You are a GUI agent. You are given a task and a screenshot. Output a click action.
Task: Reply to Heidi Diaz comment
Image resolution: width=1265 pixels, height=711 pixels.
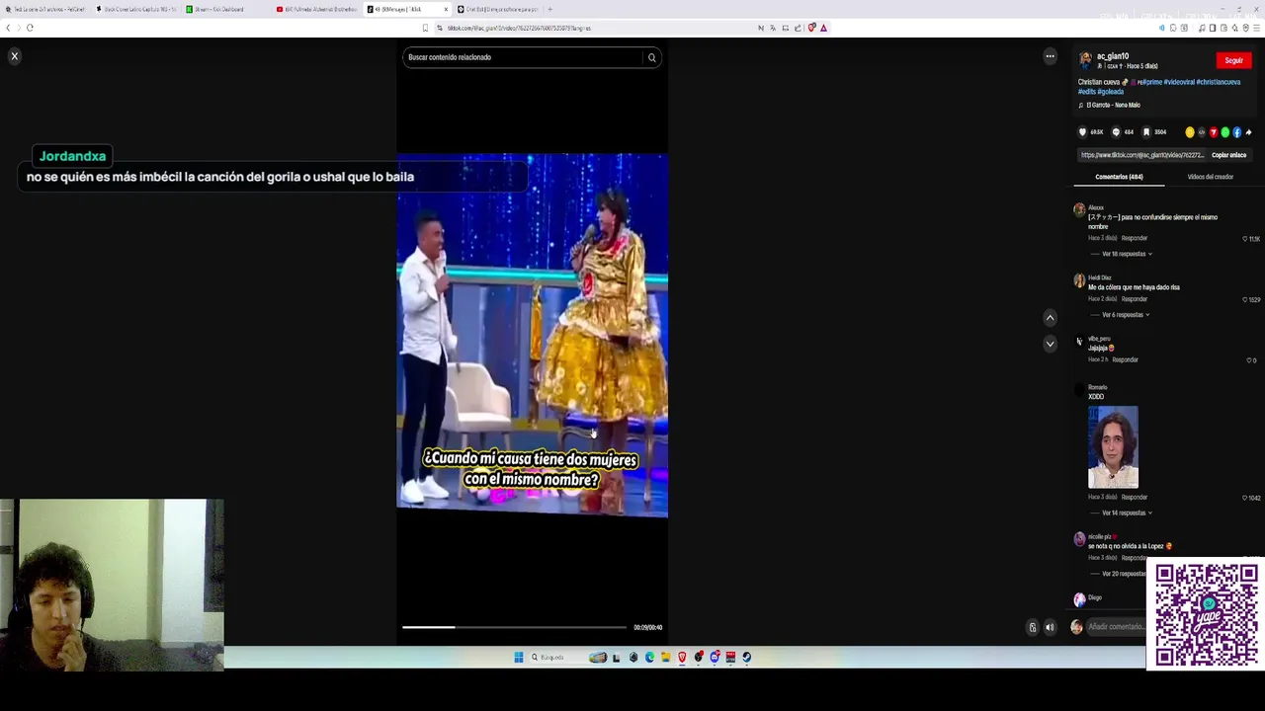coord(1135,299)
